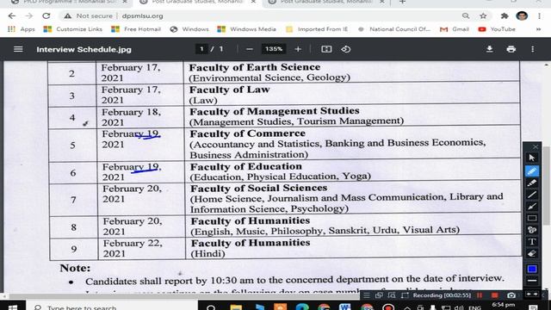Viewport: 551px width, 310px height.
Task: Close the annotation toolbar
Action: coord(536,146)
